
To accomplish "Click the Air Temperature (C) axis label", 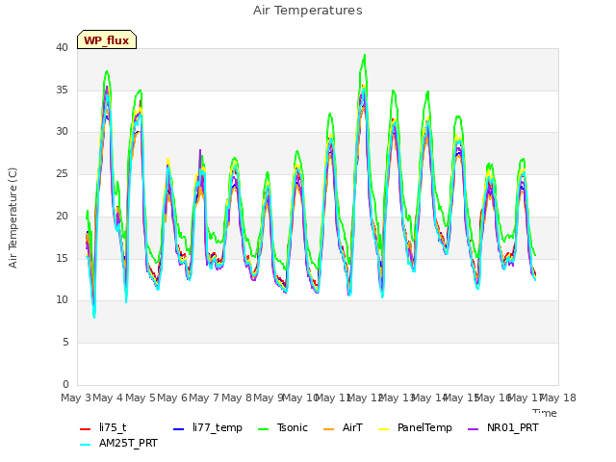I will pyautogui.click(x=13, y=218).
